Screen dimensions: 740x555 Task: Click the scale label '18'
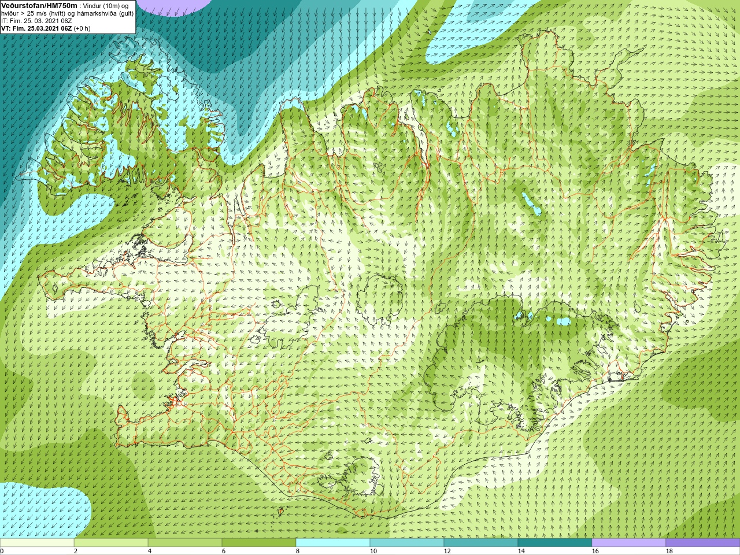click(x=669, y=551)
